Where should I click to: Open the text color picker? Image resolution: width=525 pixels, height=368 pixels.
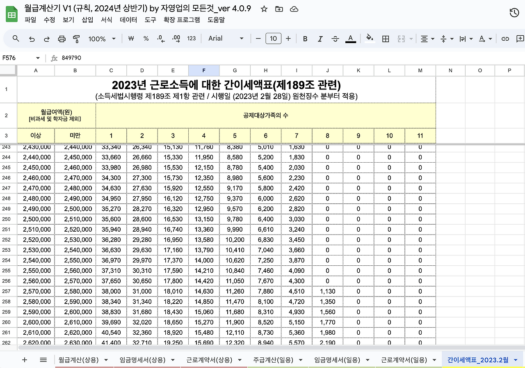[350, 39]
